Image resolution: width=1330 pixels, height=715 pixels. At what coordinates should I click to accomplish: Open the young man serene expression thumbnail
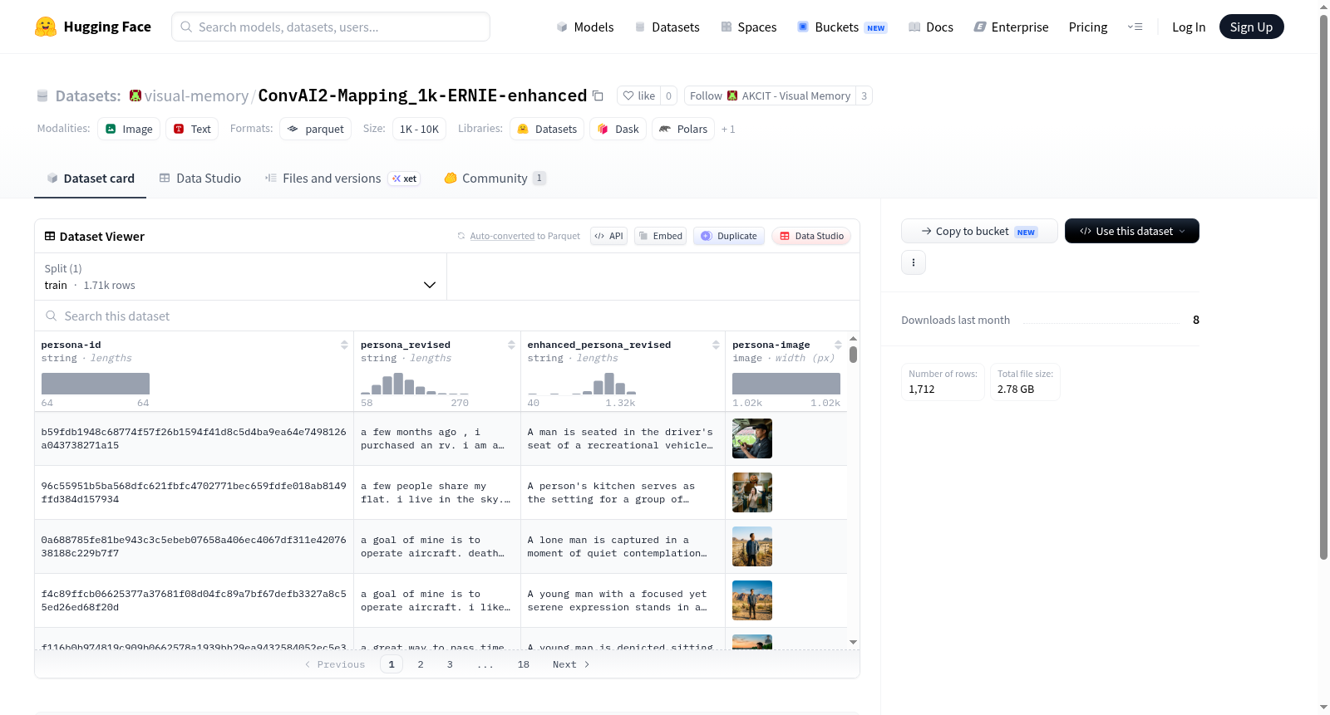[752, 600]
